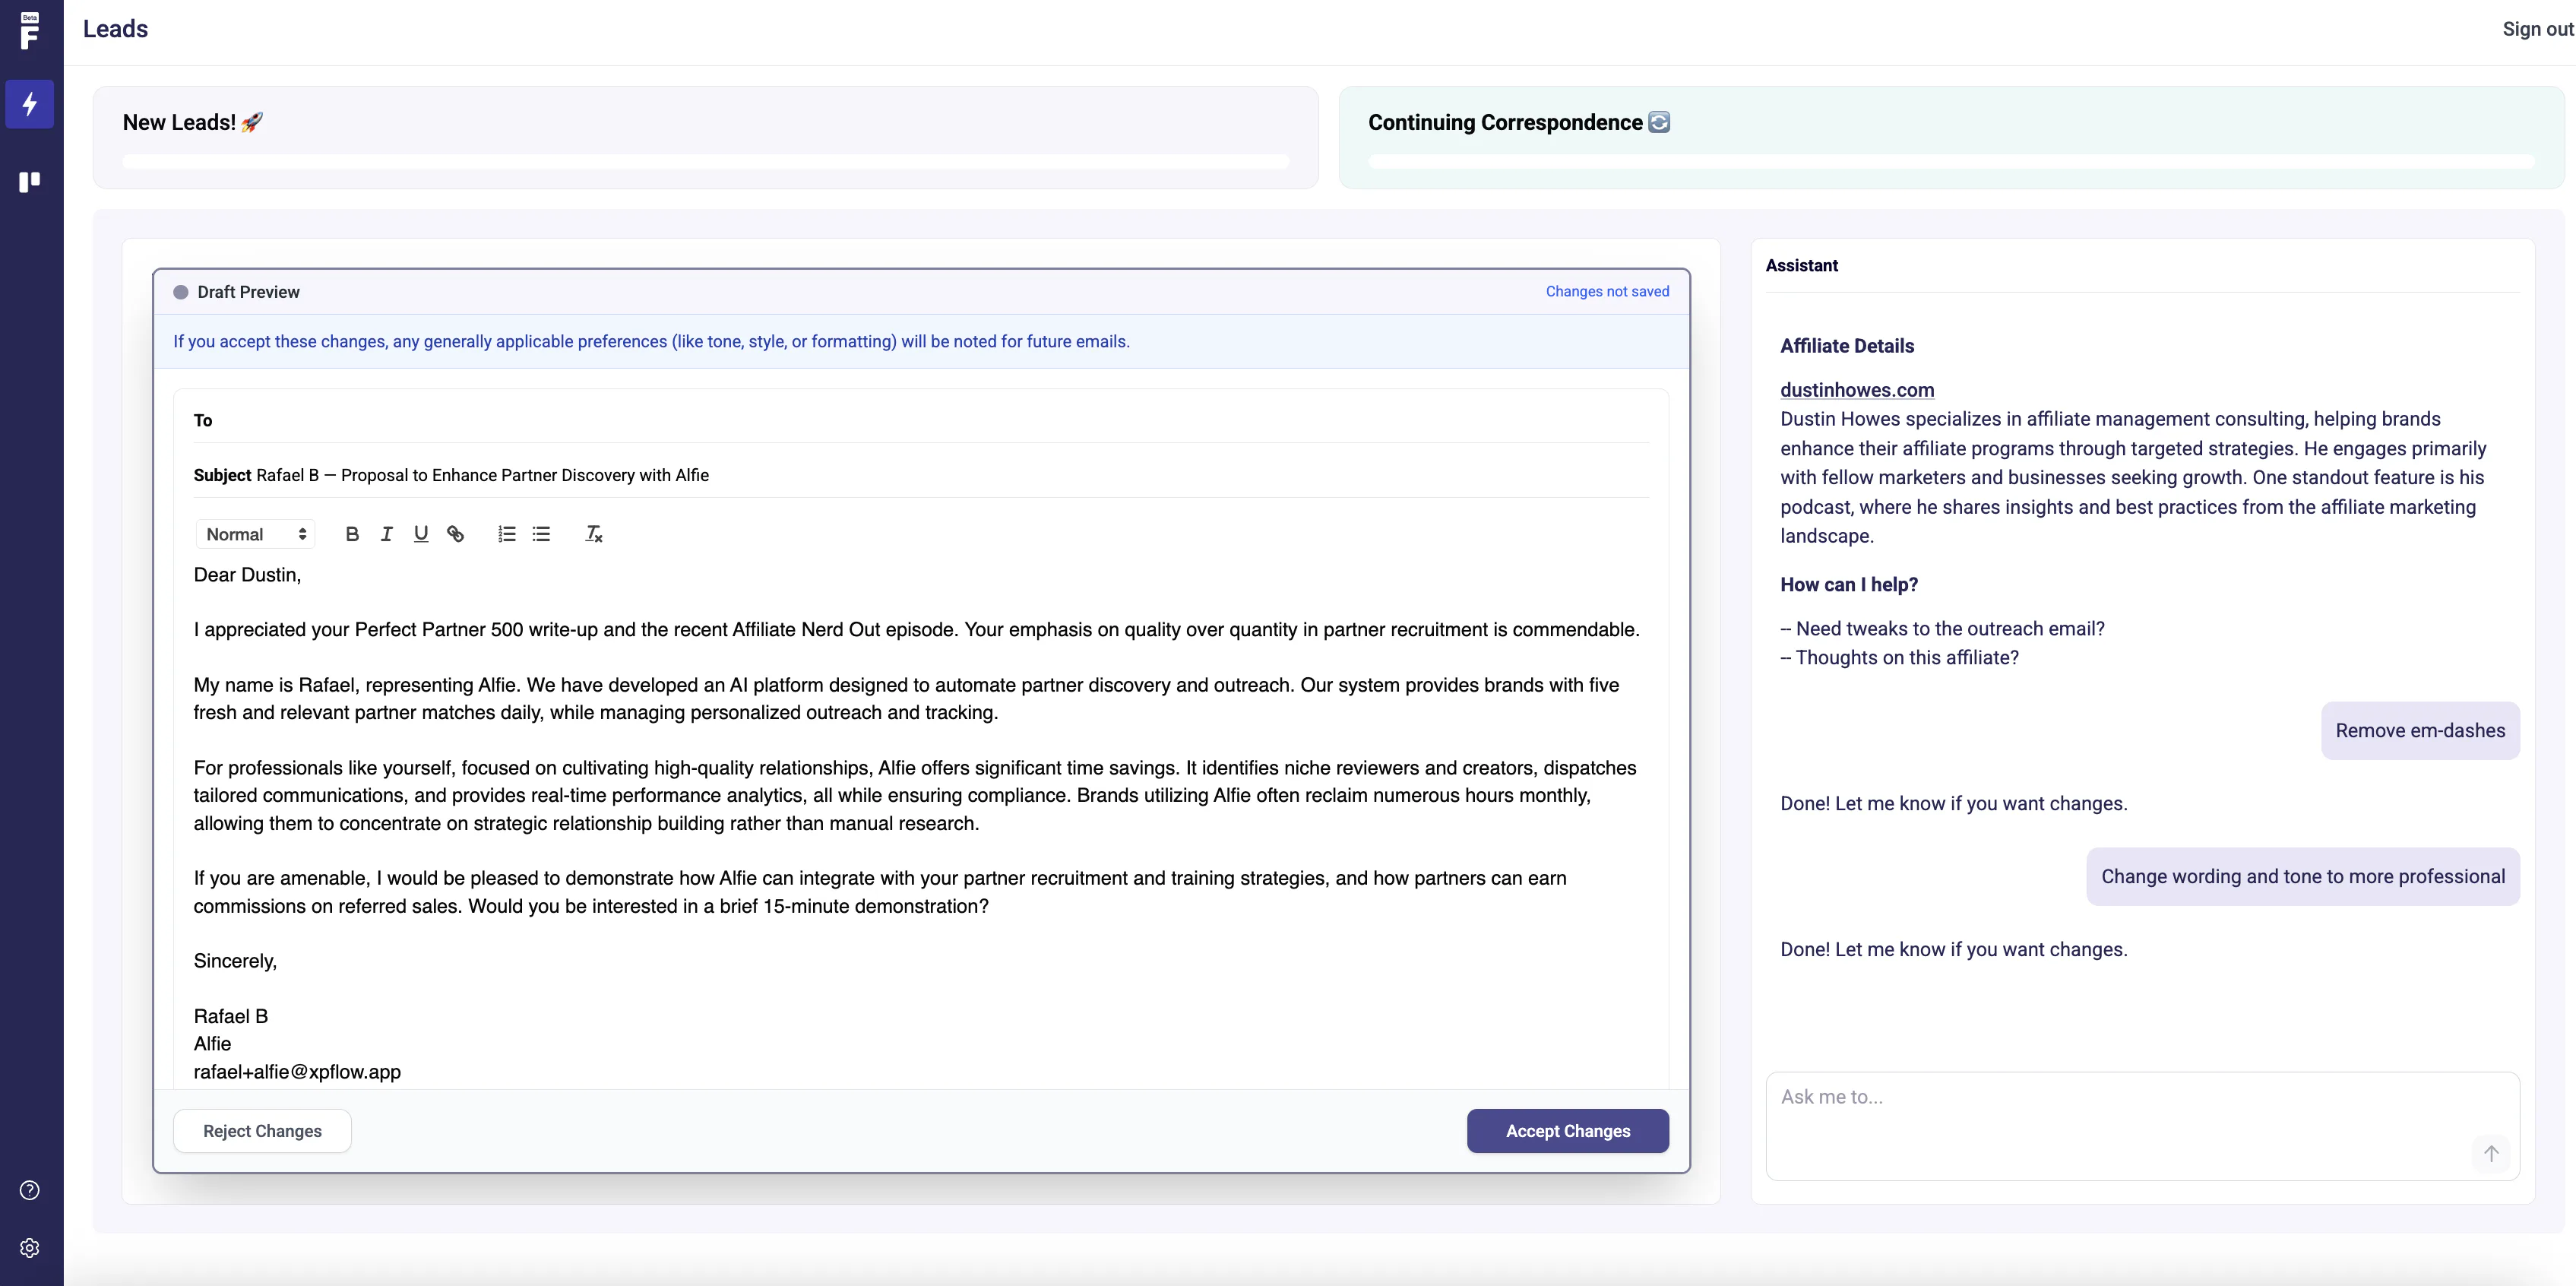This screenshot has height=1286, width=2576.
Task: Click the 'Rafael B' signature name
Action: [231, 1016]
